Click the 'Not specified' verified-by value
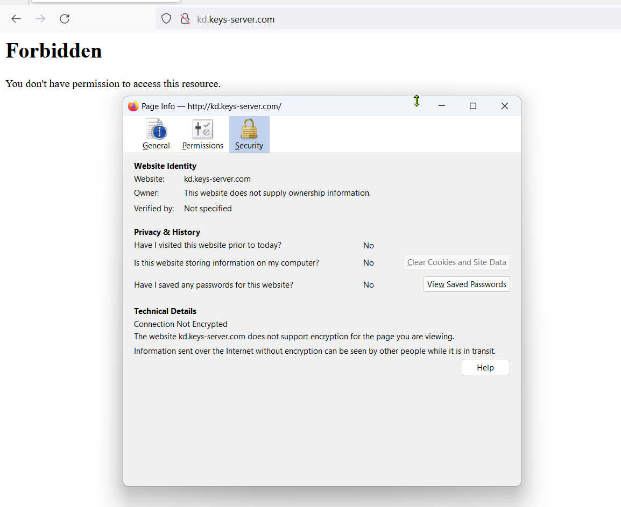This screenshot has width=621, height=507. (208, 209)
